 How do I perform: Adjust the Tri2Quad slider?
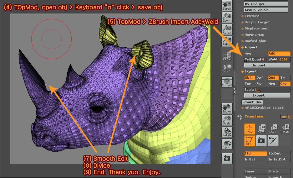pos(255,60)
